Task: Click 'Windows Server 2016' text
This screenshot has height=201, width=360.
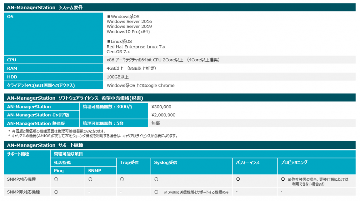Action: (x=129, y=21)
